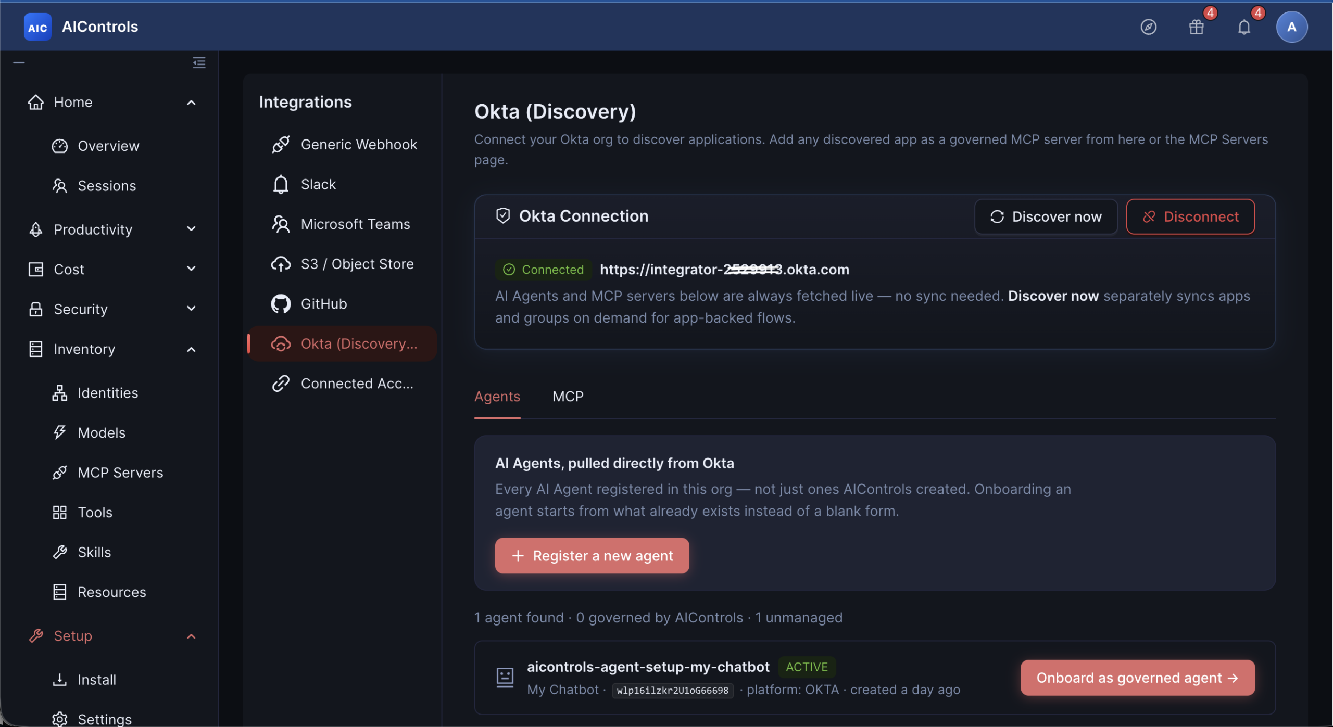Click the Home house icon
Image resolution: width=1333 pixels, height=727 pixels.
tap(35, 102)
